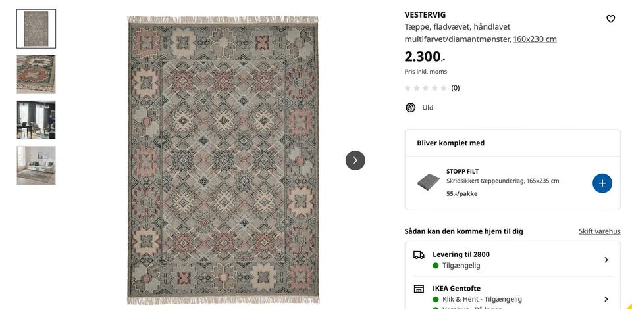Image resolution: width=632 pixels, height=309 pixels.
Task: Open the star rating reviews
Action: coord(425,88)
